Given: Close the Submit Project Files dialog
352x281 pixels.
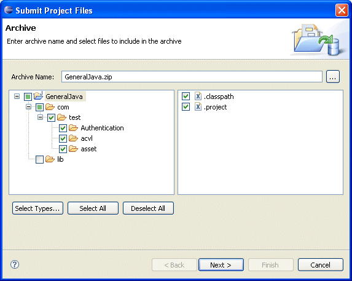Looking at the screenshot, I should [x=342, y=10].
